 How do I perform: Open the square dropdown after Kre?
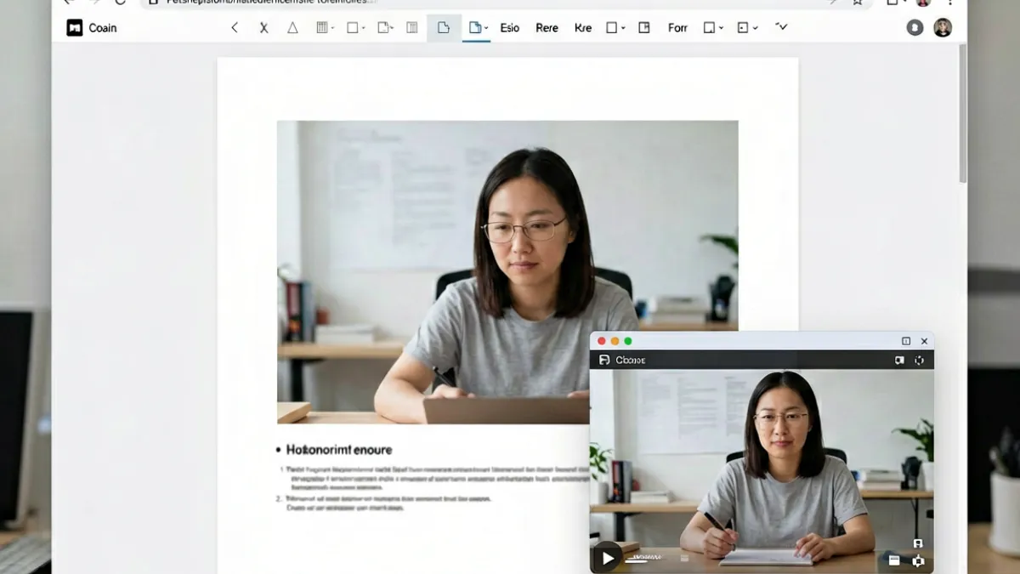(x=615, y=28)
